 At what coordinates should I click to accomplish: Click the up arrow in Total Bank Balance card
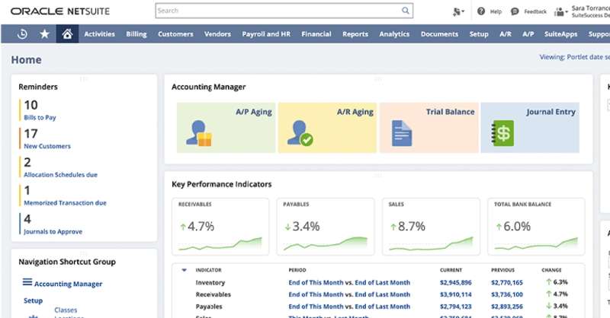tap(499, 227)
